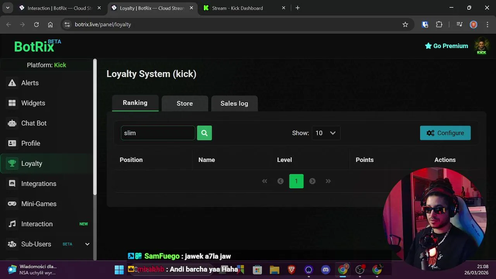Screen dimensions: 496x279
Task: Click the green search magnifier button
Action: click(204, 133)
